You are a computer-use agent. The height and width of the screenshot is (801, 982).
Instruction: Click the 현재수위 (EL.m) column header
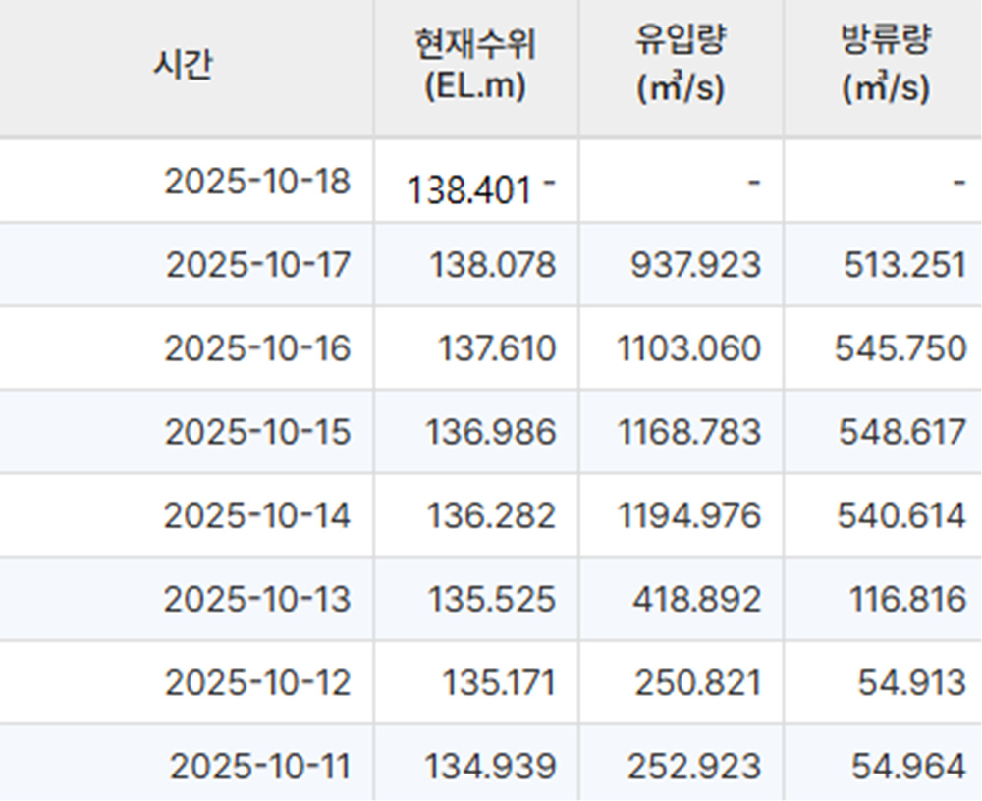(x=474, y=66)
